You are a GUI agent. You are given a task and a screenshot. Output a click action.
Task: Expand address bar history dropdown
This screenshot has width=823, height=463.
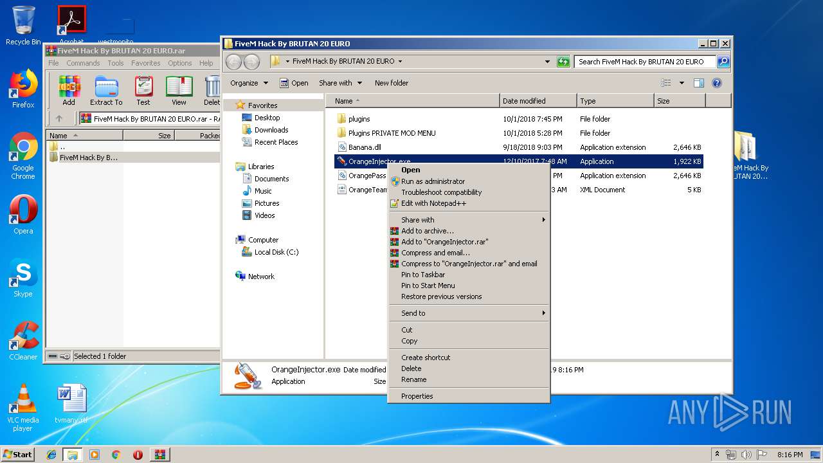tap(547, 62)
